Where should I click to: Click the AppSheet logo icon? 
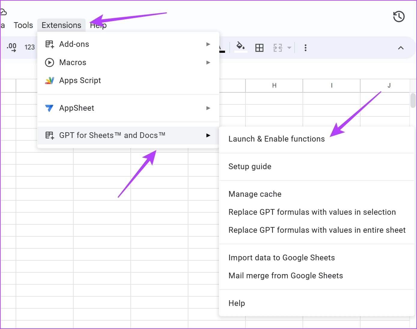(49, 108)
